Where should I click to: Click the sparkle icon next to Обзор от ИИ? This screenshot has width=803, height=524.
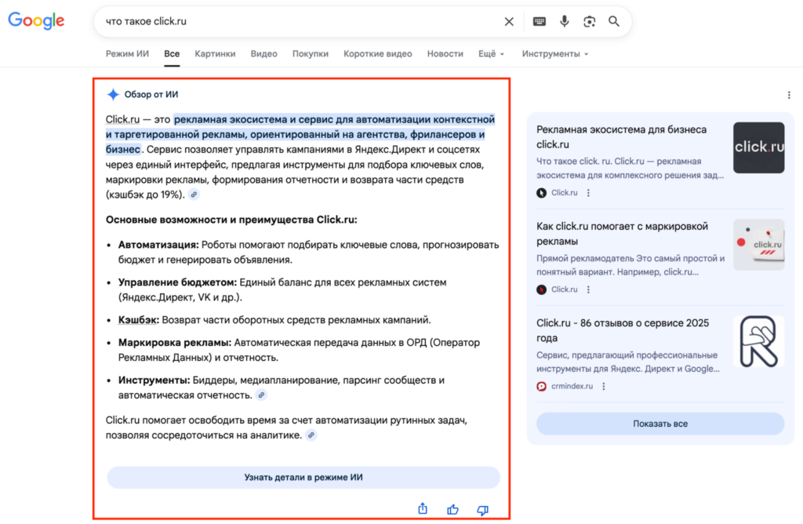(114, 93)
